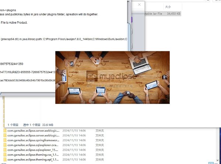Click the date of the sqlexplorer_15... folder
The image size is (221, 164).
coord(74,150)
